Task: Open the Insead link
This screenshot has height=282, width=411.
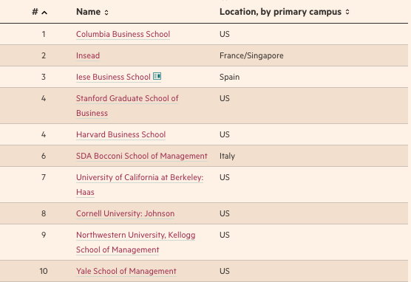Action: point(88,56)
